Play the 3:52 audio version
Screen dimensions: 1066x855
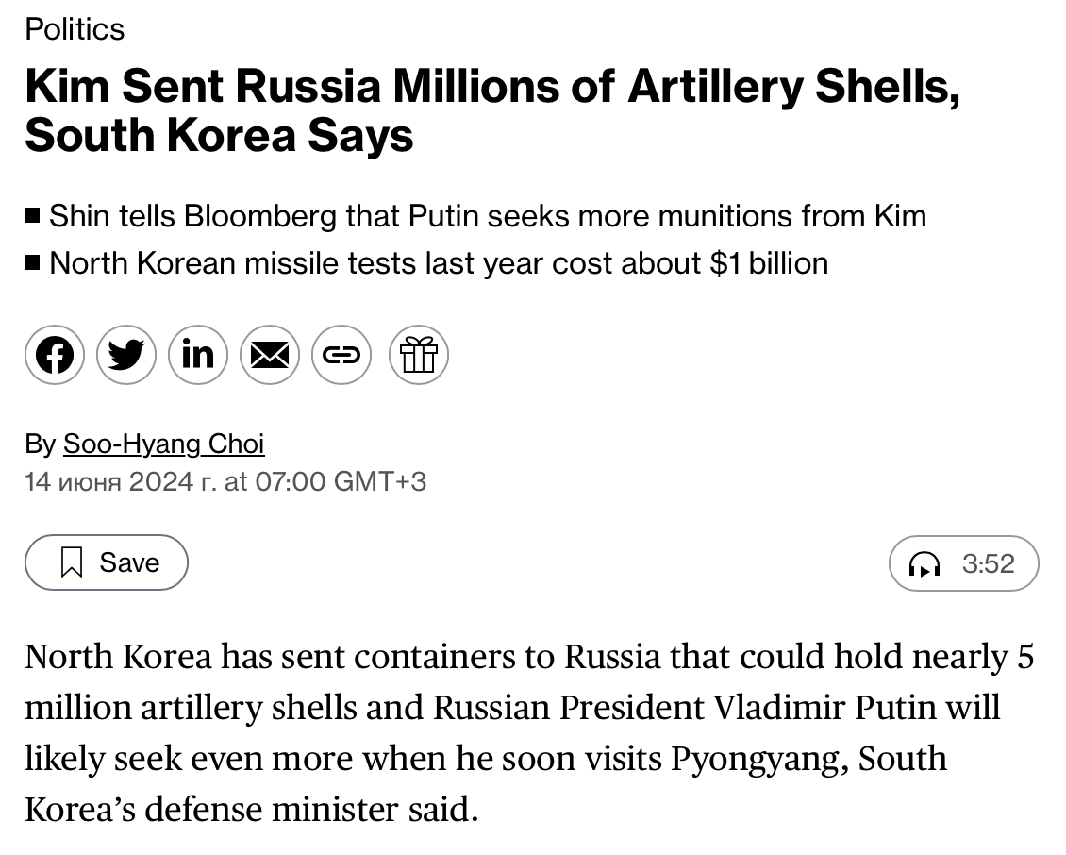click(964, 563)
